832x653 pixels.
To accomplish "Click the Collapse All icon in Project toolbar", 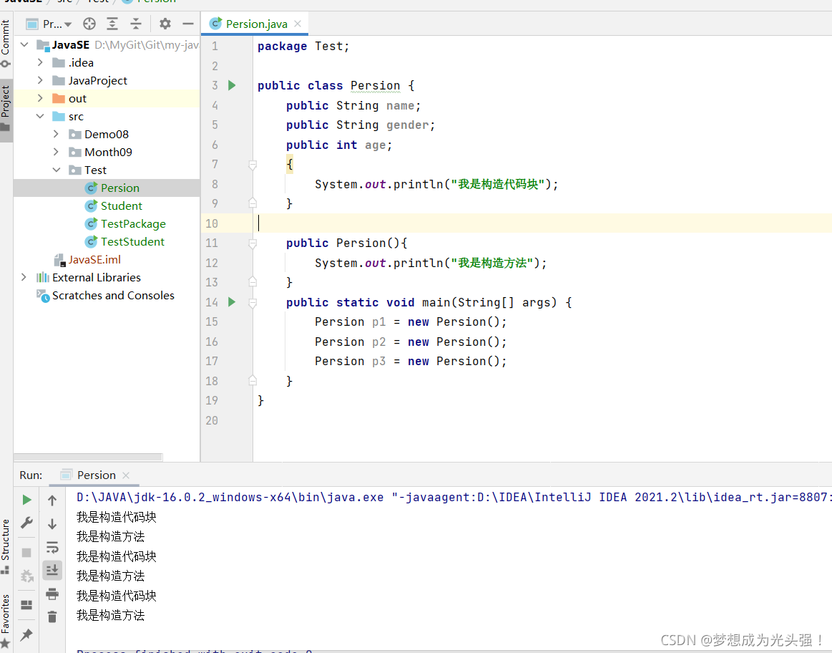I will tap(136, 24).
